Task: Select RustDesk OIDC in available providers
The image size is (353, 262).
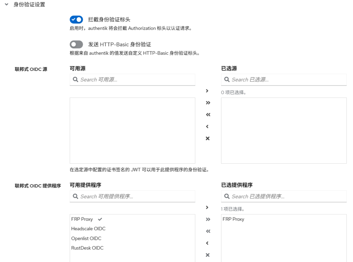Action: [x=87, y=248]
